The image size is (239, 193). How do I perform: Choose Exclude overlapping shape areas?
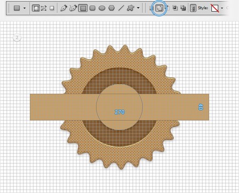(x=183, y=8)
